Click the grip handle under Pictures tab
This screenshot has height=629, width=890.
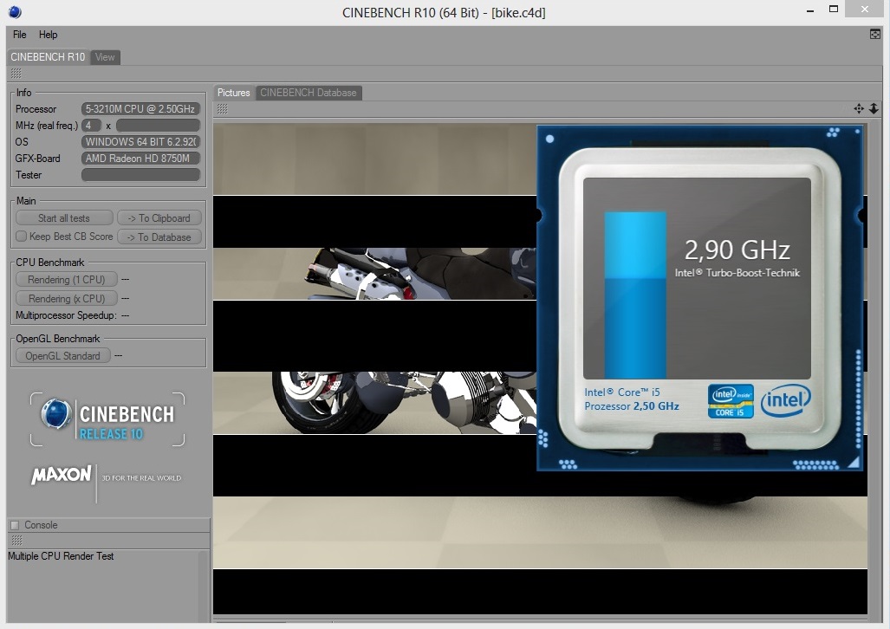[222, 109]
